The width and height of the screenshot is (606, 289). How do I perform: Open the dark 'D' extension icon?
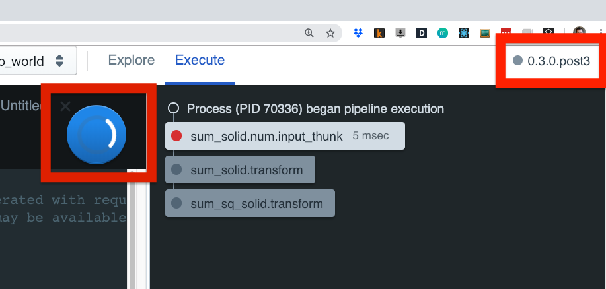click(x=421, y=33)
